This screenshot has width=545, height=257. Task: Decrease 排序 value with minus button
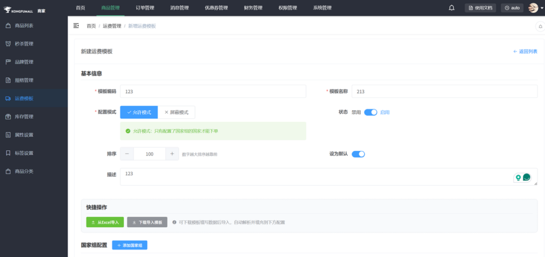click(x=127, y=154)
